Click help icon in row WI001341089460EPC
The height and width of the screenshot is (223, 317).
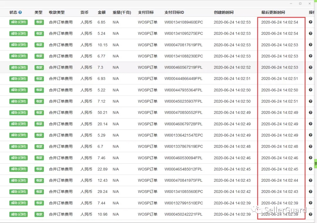pos(311,22)
